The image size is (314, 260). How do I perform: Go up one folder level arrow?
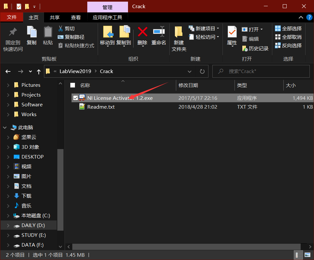coord(39,72)
